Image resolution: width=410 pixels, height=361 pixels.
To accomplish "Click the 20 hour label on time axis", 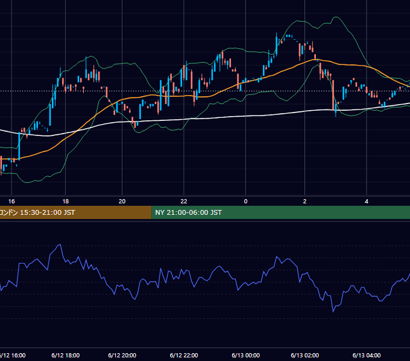I will [122, 202].
